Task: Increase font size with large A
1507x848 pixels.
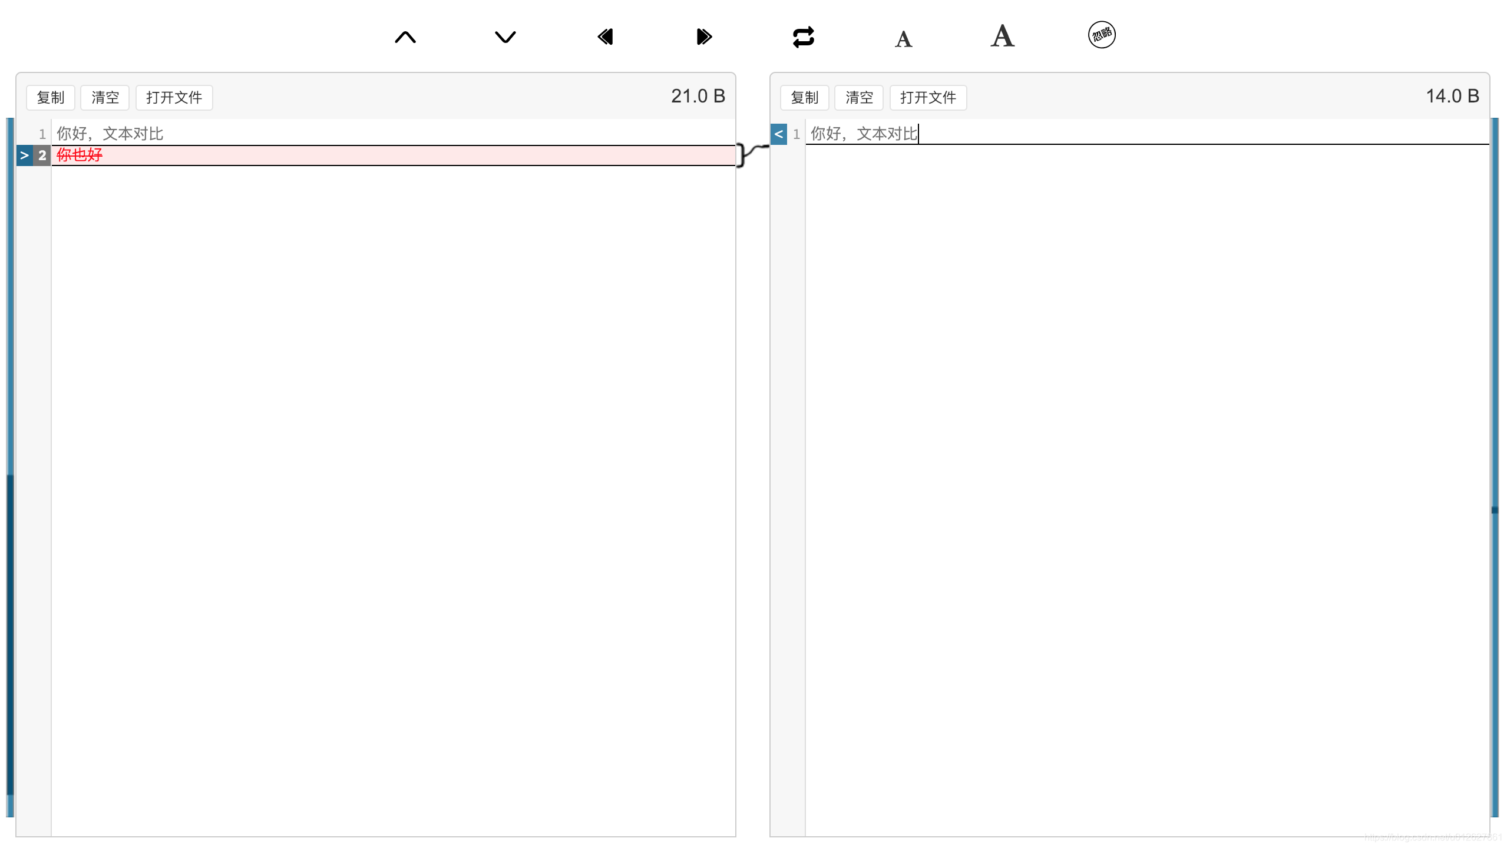Action: [x=1002, y=35]
